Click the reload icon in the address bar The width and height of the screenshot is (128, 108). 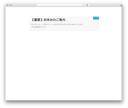[83, 5]
